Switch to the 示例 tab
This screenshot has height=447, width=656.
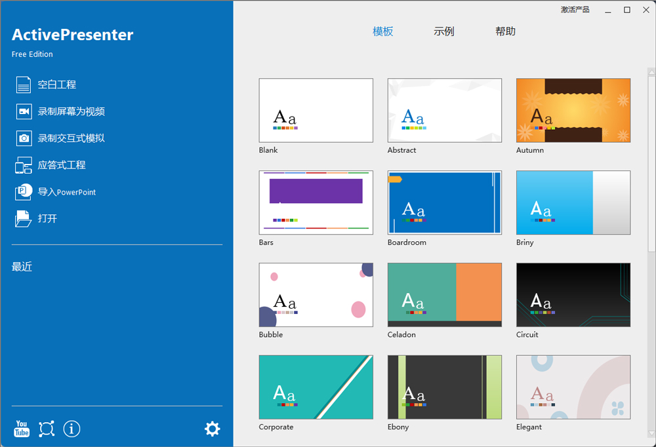pyautogui.click(x=444, y=31)
